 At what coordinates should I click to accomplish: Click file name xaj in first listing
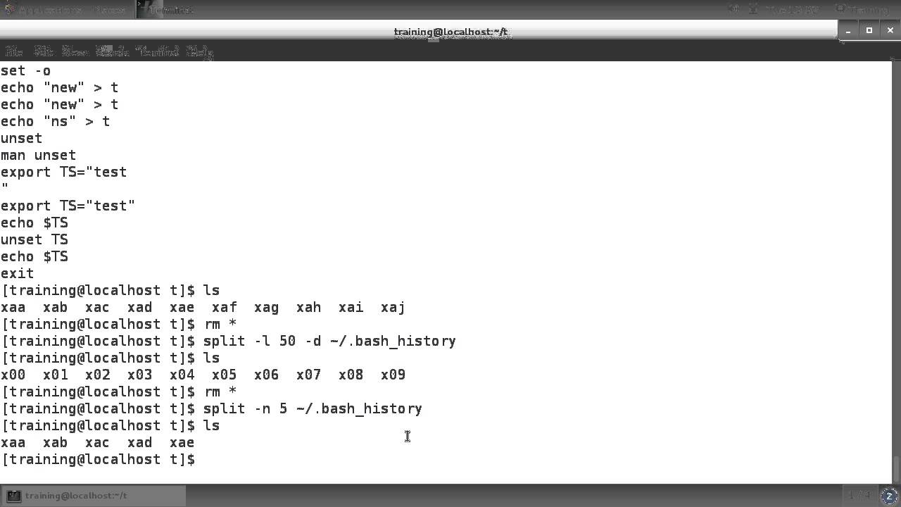point(393,307)
